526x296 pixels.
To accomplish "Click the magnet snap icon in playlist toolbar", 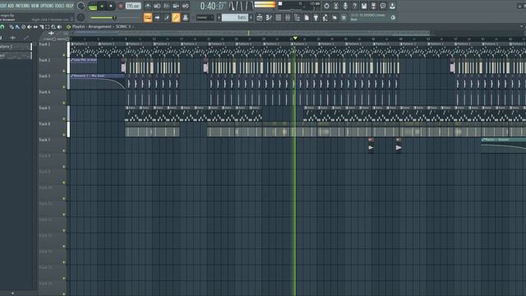I will pyautogui.click(x=2, y=27).
